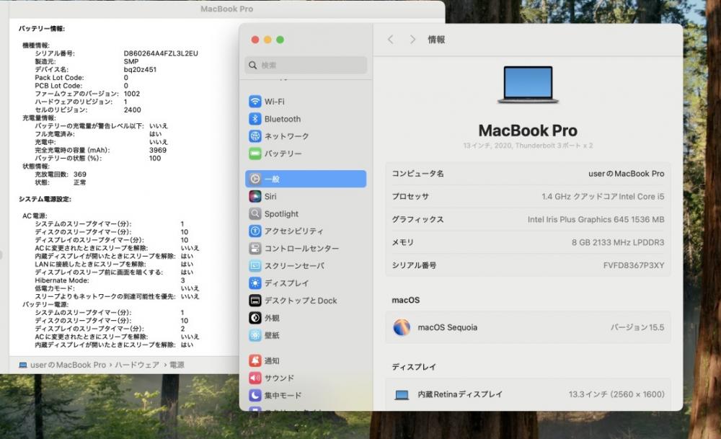The width and height of the screenshot is (721, 439).
Task: Click the Control Center (コントロールセンター) icon
Action: (255, 248)
